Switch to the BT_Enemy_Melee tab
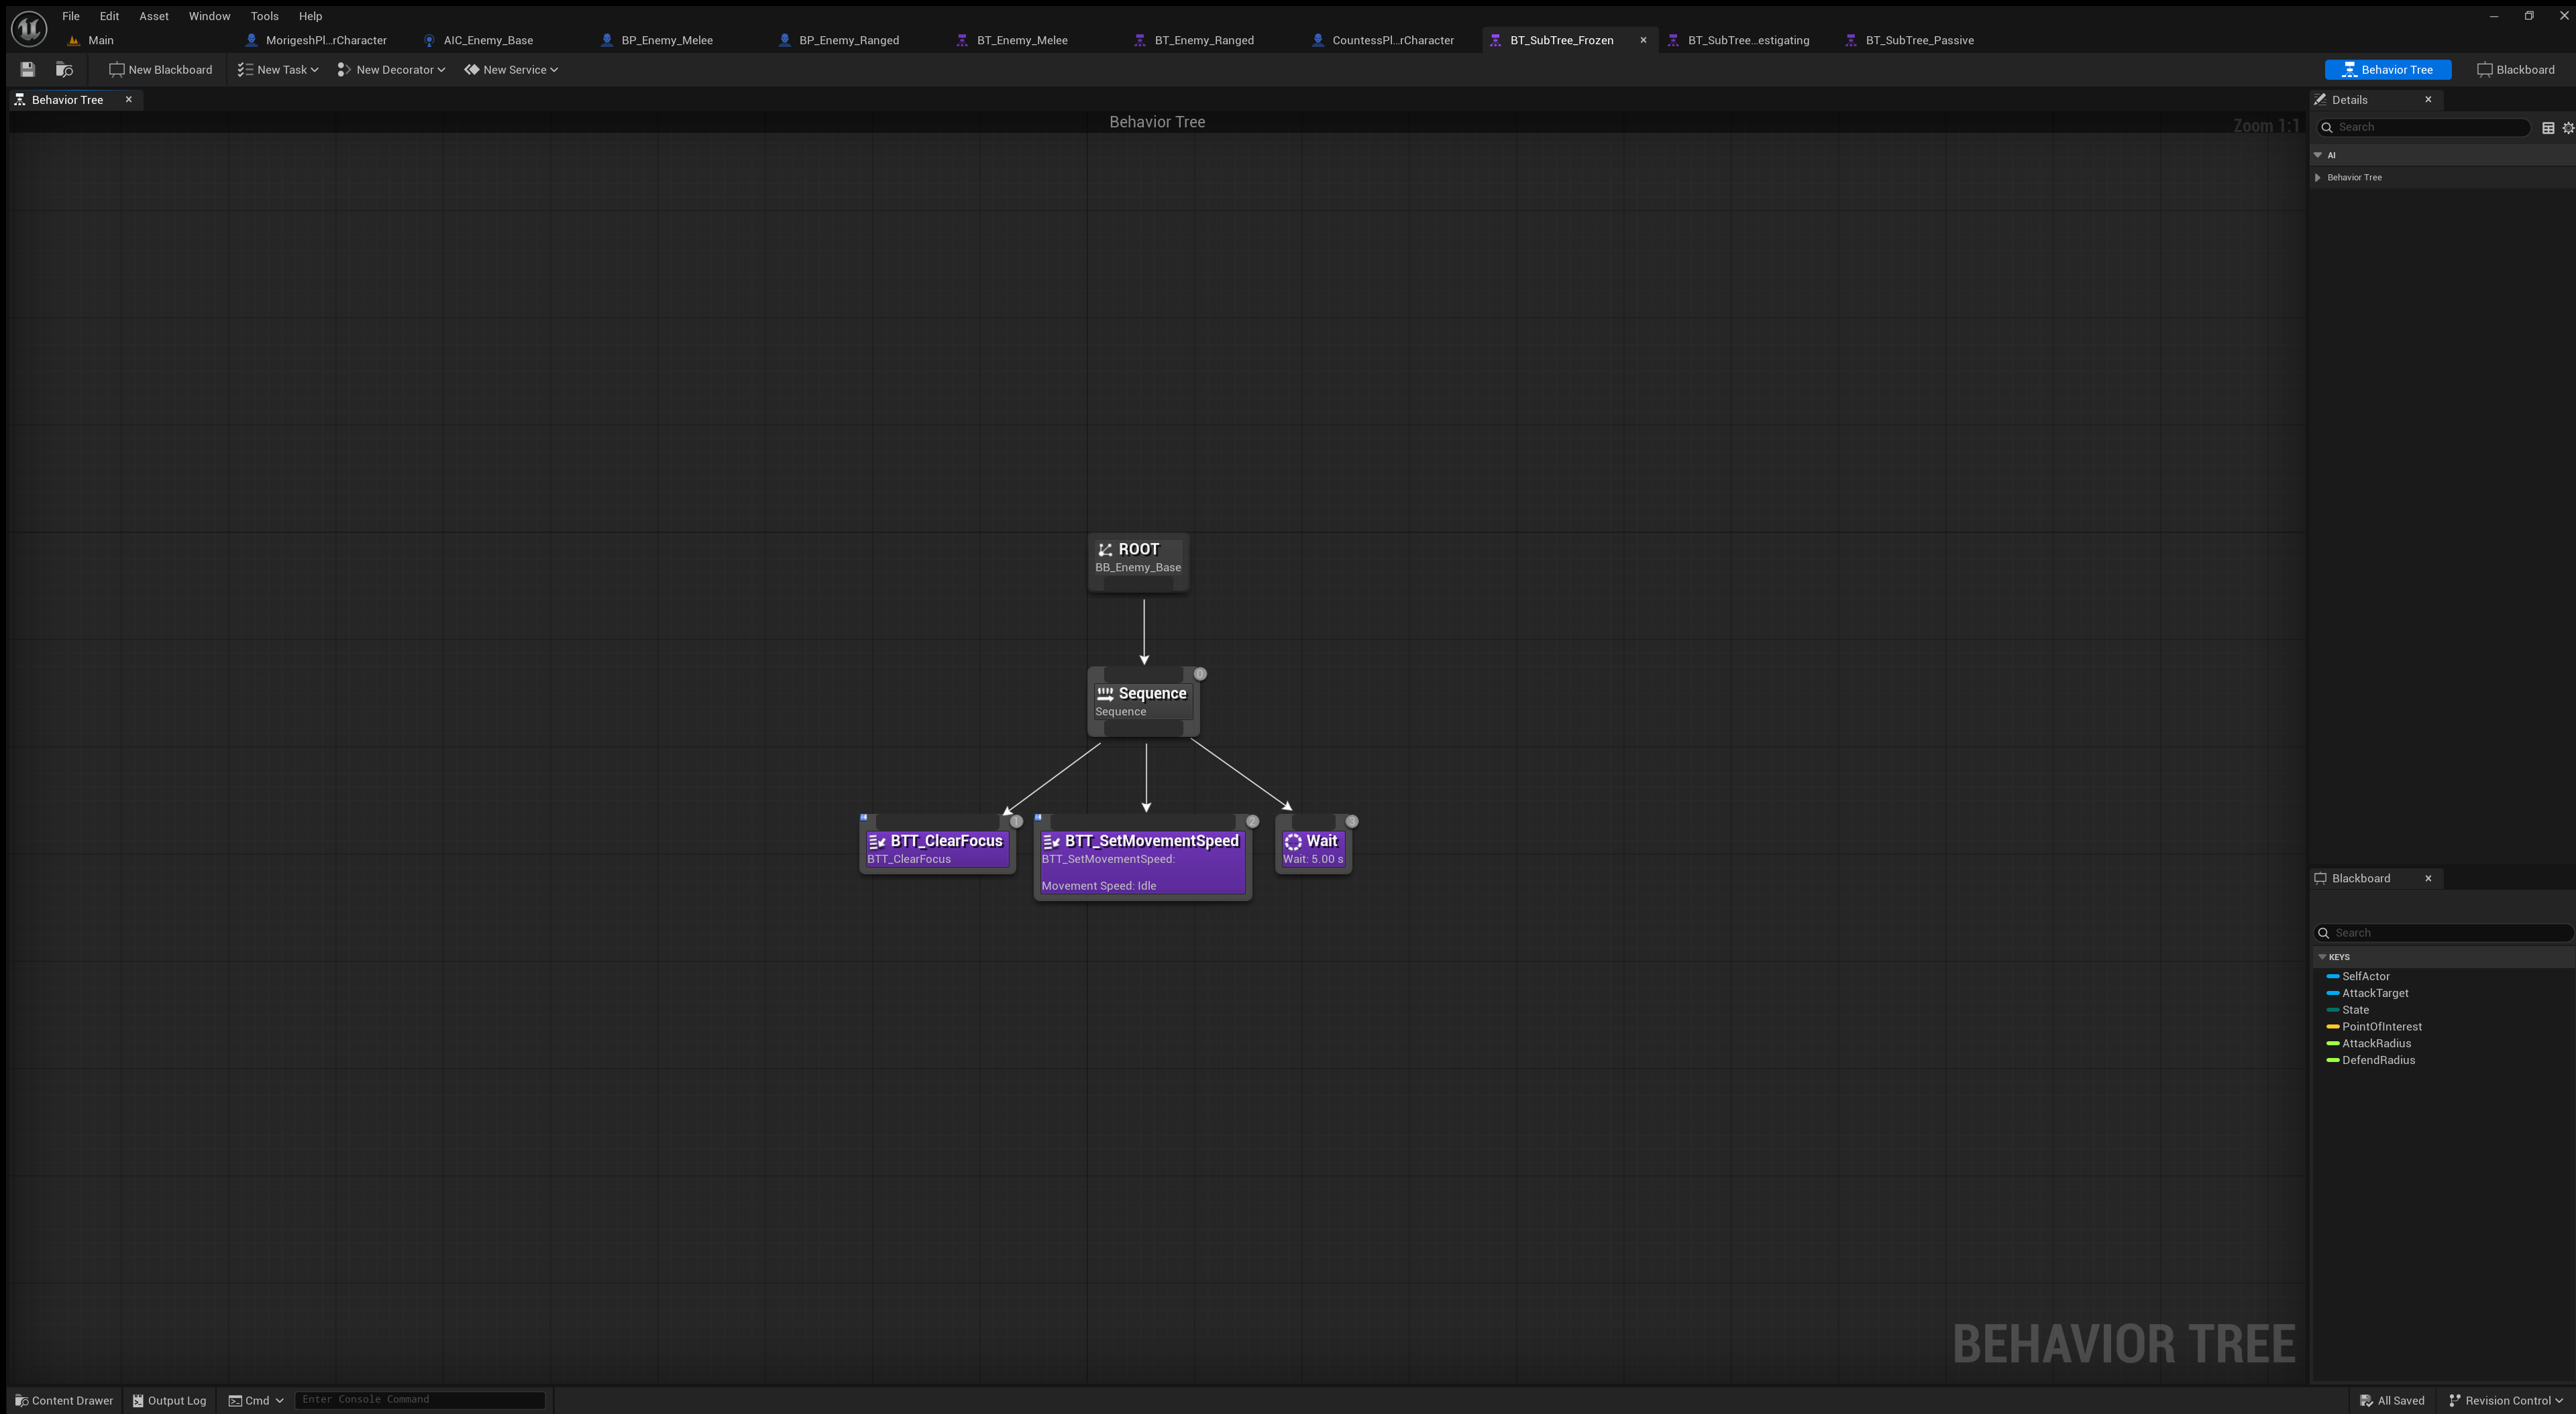Viewport: 2576px width, 1414px height. [x=1021, y=41]
